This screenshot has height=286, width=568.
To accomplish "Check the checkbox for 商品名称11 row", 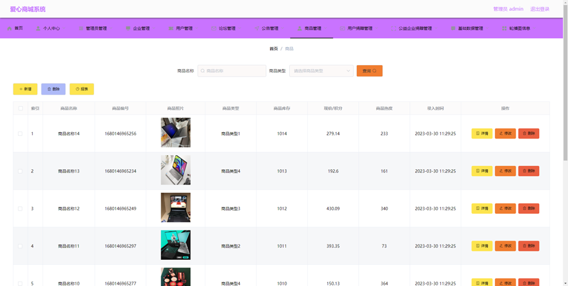I will point(20,246).
